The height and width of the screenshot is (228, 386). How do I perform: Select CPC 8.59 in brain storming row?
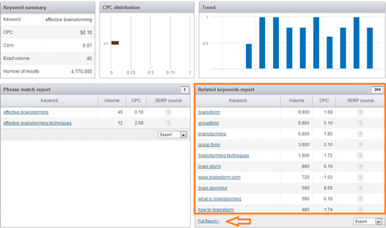pyautogui.click(x=328, y=188)
